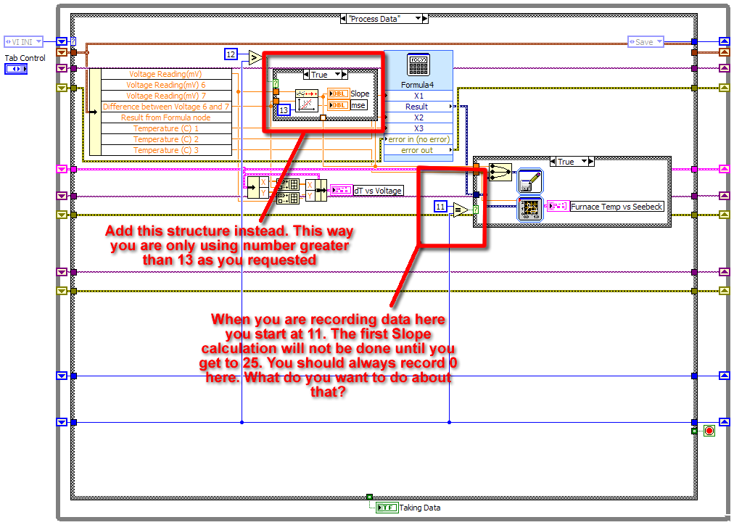Select the Bundle node feeding dT vs Voltage
This screenshot has width=734, height=525.
(315, 189)
